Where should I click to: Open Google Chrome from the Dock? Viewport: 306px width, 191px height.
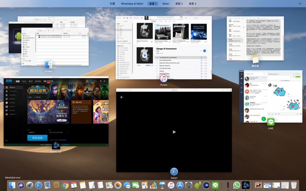click(x=65, y=185)
